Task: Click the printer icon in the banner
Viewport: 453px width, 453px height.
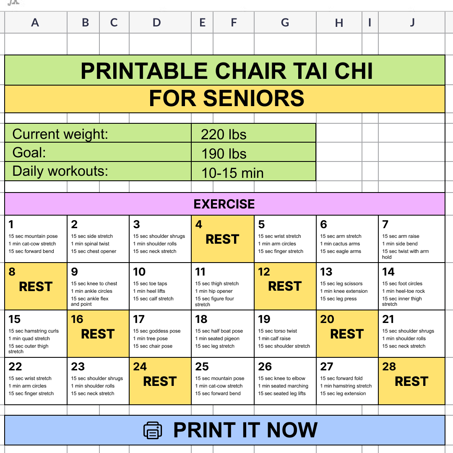Action: click(153, 430)
